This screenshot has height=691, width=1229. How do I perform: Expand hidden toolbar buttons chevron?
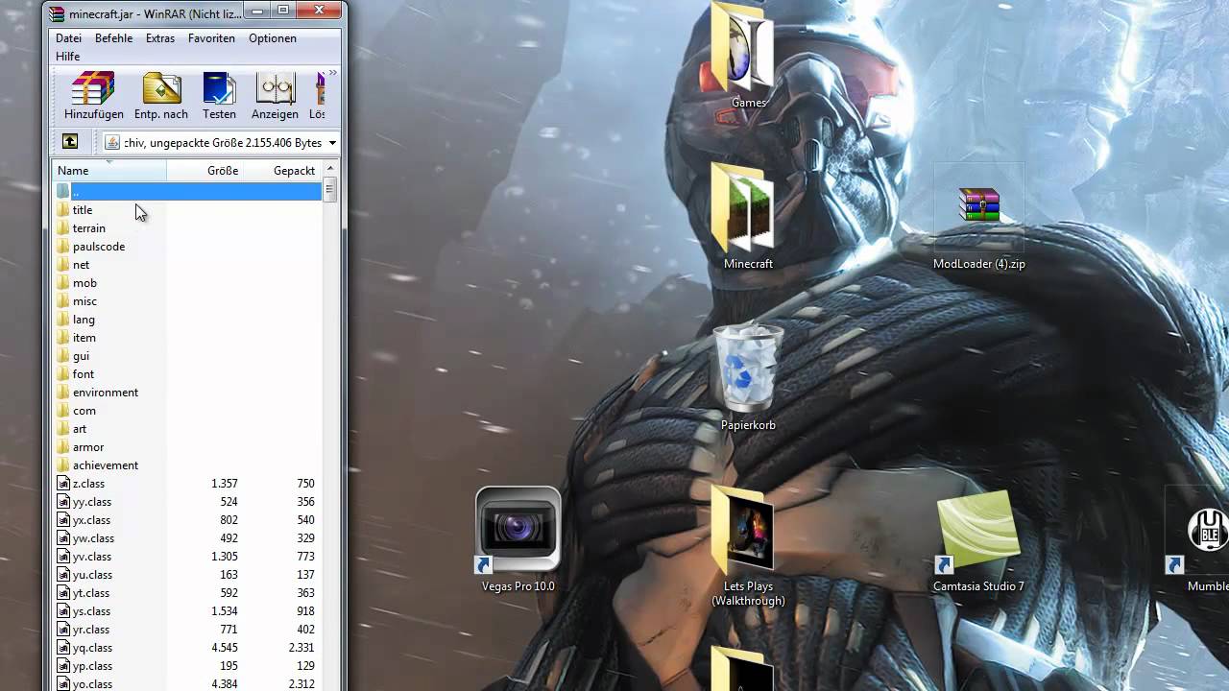point(332,73)
